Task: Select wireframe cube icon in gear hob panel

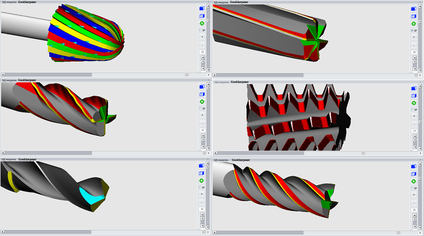Action: tap(414, 96)
